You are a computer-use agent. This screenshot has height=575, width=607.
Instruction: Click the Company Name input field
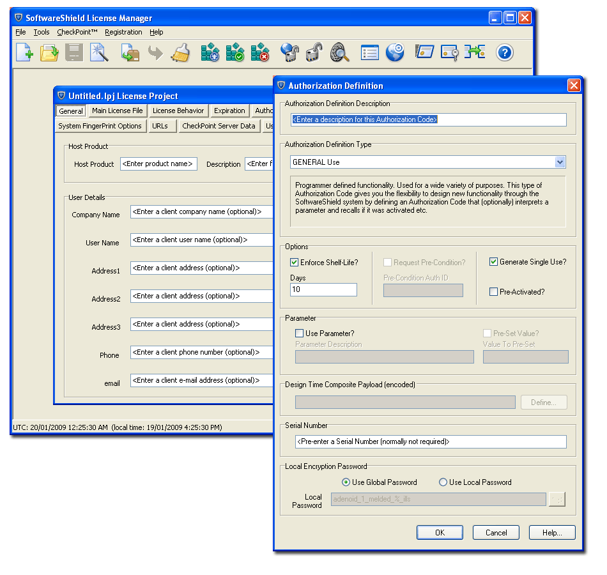tap(202, 212)
